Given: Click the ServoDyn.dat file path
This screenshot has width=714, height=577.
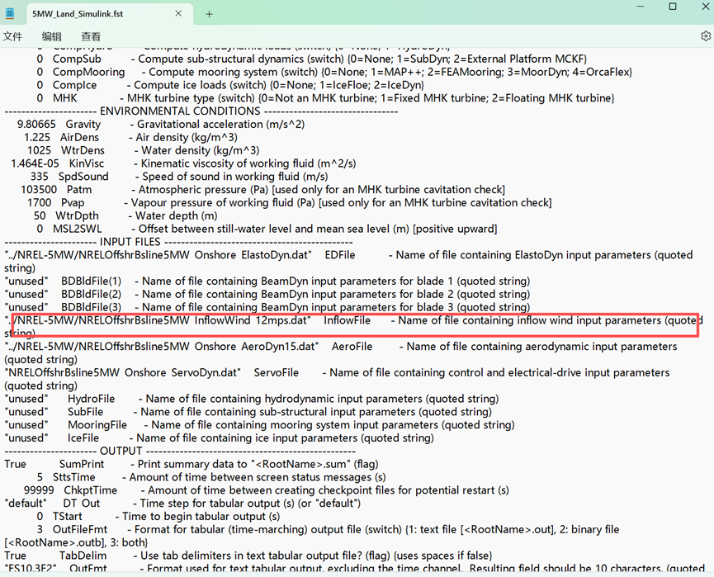Looking at the screenshot, I should pyautogui.click(x=132, y=372).
